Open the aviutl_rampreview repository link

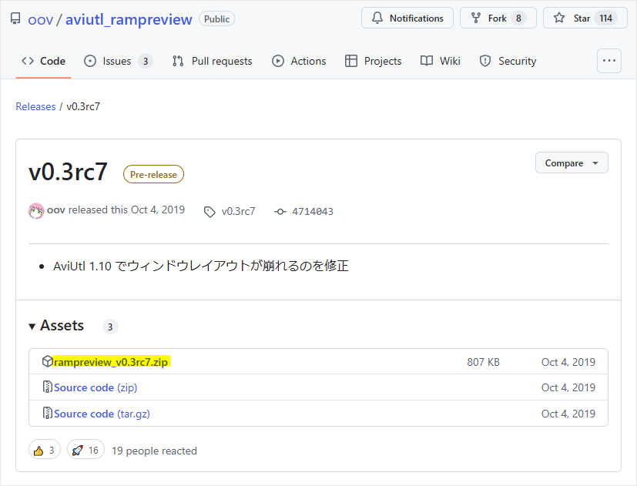pos(129,19)
